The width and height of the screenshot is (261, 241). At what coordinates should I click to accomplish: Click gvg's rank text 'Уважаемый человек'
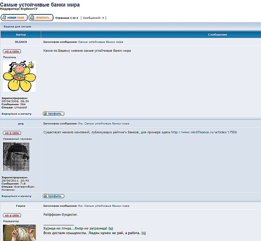[x=18, y=139]
